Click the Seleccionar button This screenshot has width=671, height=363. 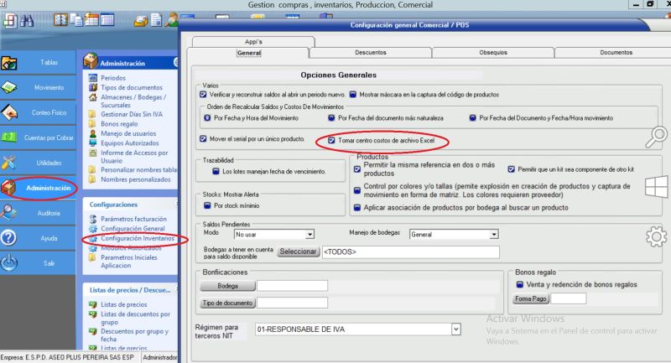[x=297, y=252]
